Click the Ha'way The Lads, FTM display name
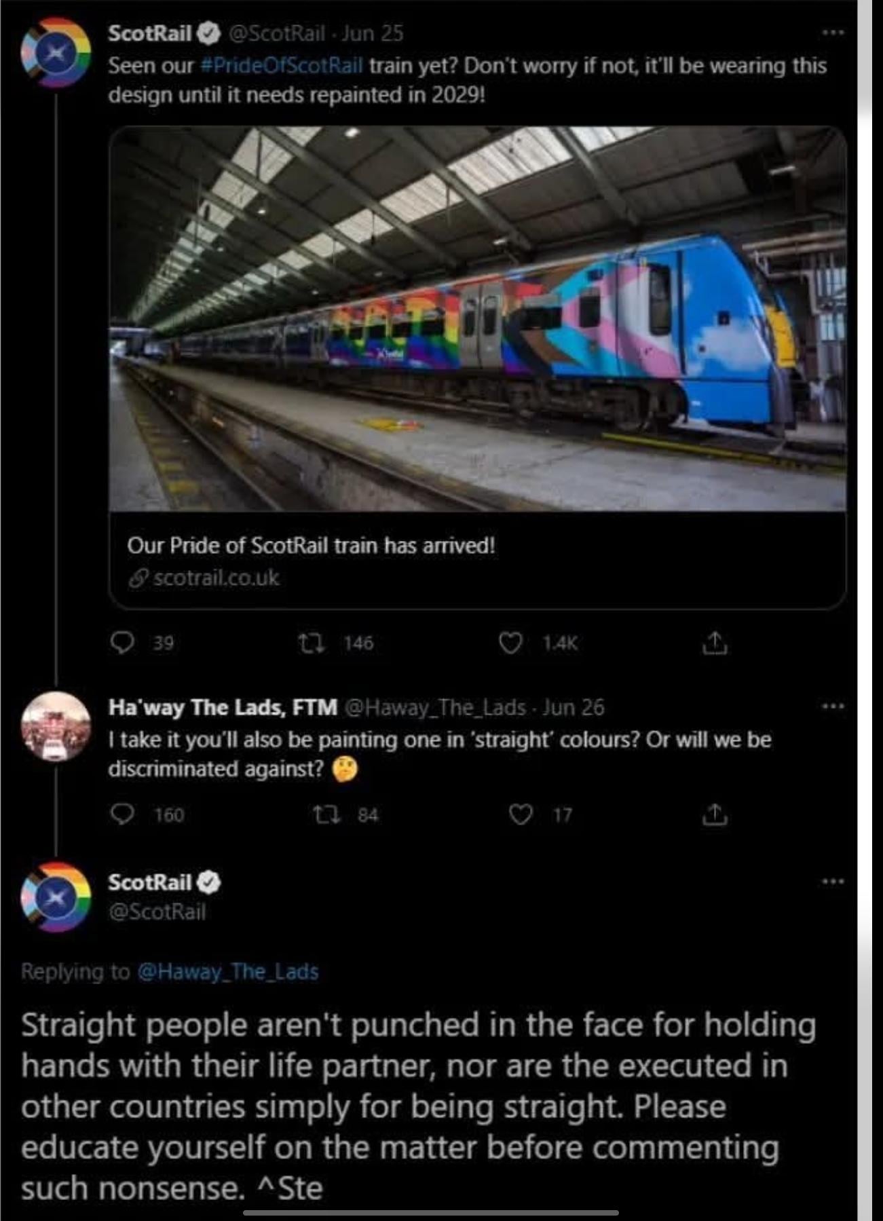The image size is (883, 1221). tap(223, 707)
